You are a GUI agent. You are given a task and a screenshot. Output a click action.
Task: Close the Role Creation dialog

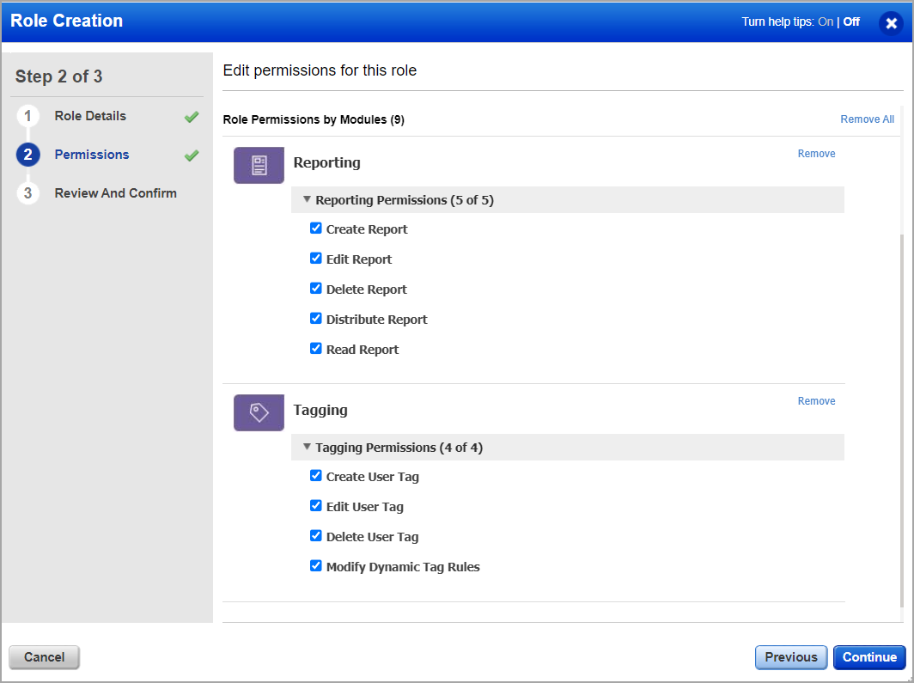tap(891, 23)
